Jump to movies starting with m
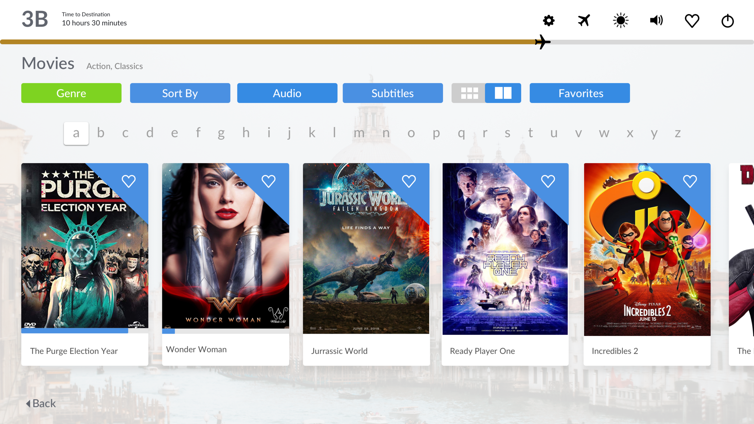The image size is (754, 424). click(359, 133)
